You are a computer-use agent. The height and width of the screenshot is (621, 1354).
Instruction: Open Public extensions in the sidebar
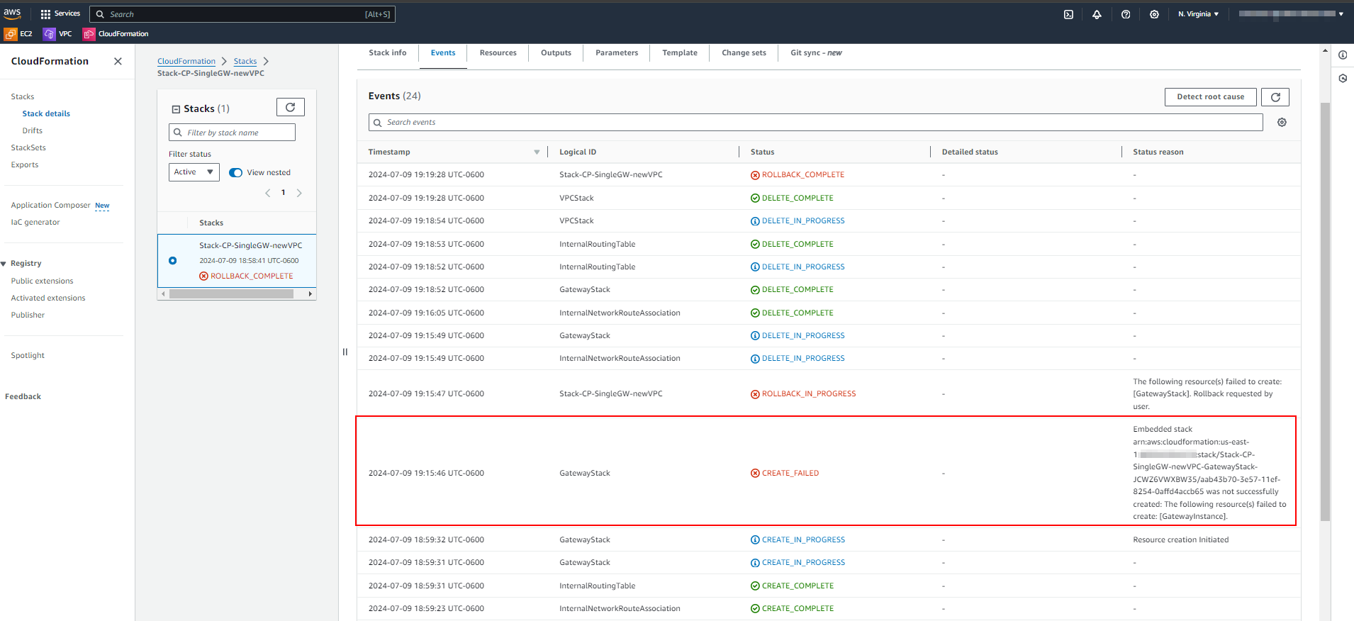tap(43, 281)
